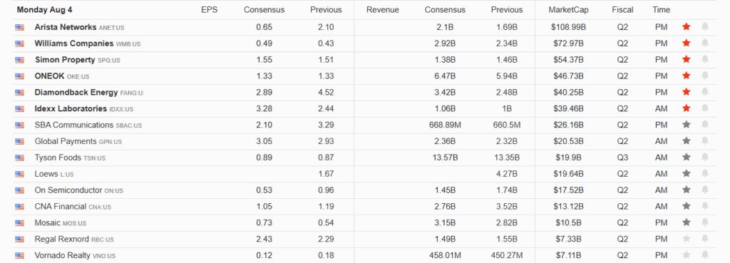Open the Arista Networks company link
Screen dimensions: 730x263
click(x=66, y=28)
